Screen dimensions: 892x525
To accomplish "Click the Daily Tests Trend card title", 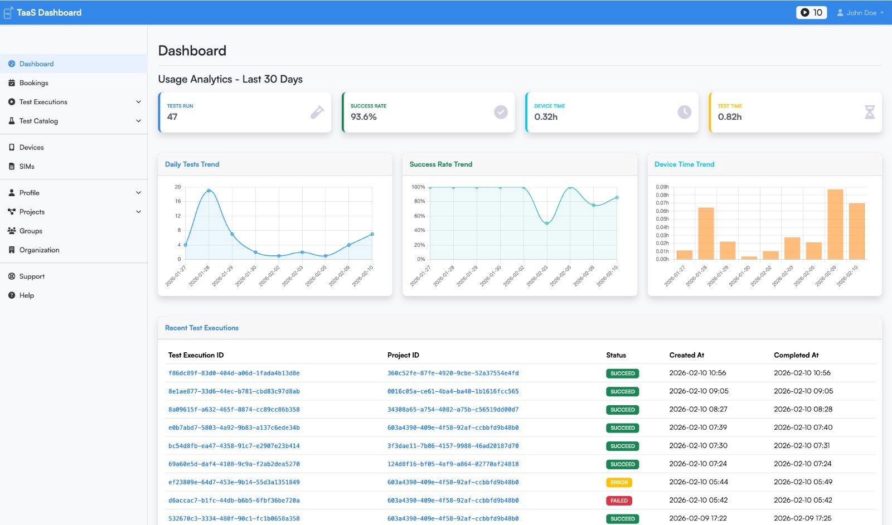I will [192, 164].
